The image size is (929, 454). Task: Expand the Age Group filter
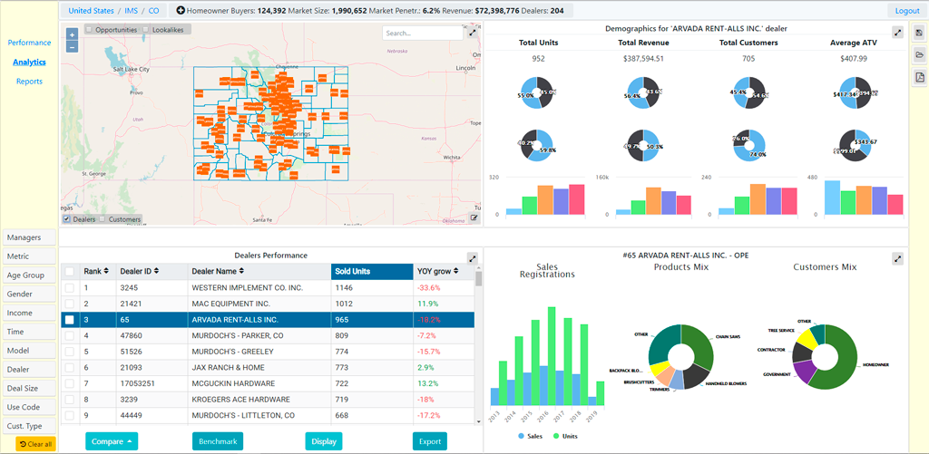[x=25, y=275]
